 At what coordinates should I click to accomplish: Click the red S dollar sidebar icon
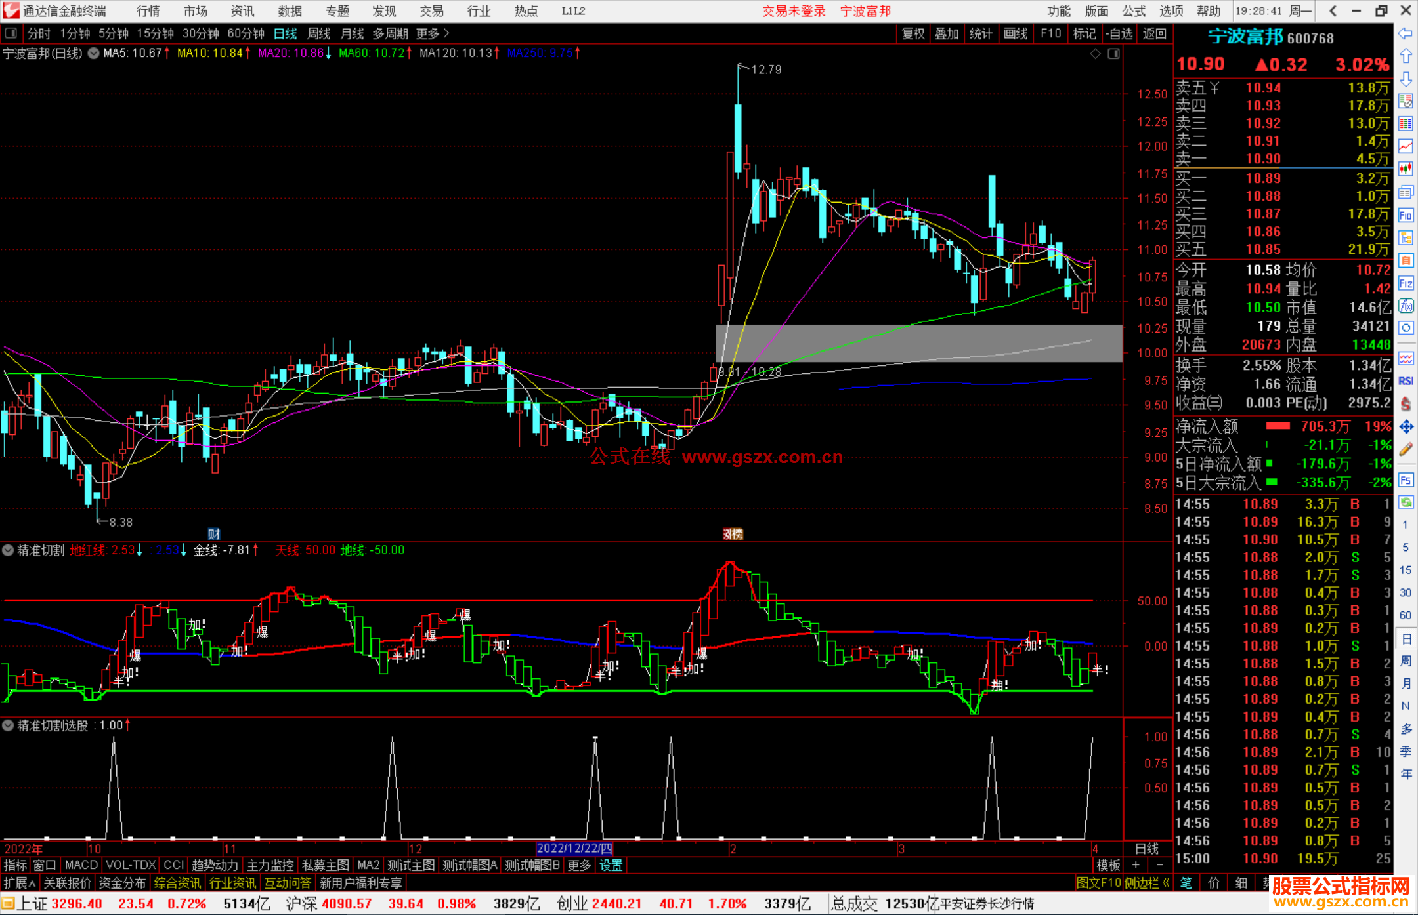point(1406,404)
